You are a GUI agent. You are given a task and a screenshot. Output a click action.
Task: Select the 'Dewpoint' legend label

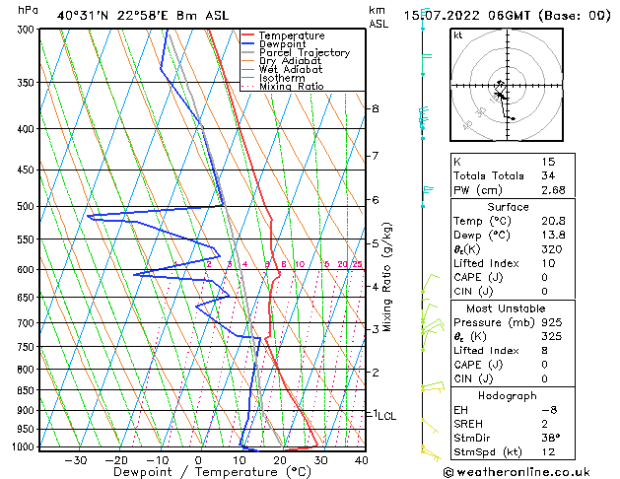[282, 44]
